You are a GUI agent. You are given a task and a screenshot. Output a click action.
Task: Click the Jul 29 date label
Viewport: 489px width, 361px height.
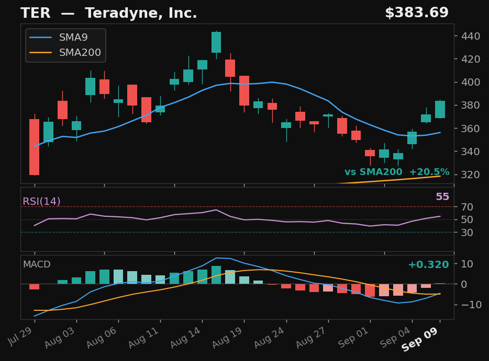coord(20,336)
